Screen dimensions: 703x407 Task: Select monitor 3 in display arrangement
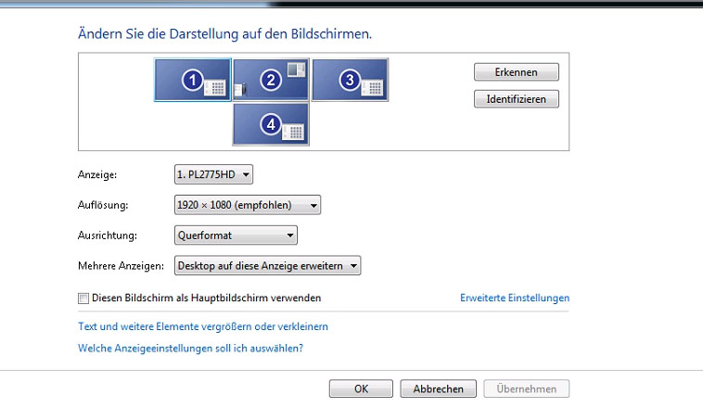tap(350, 80)
